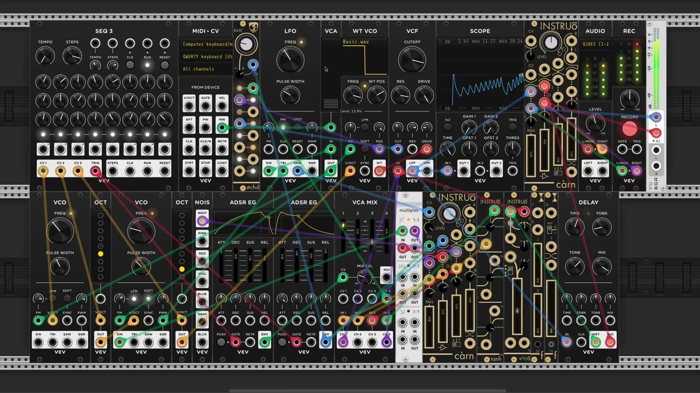
Task: Toggle the INV switch on the LFO
Action: 283,127
